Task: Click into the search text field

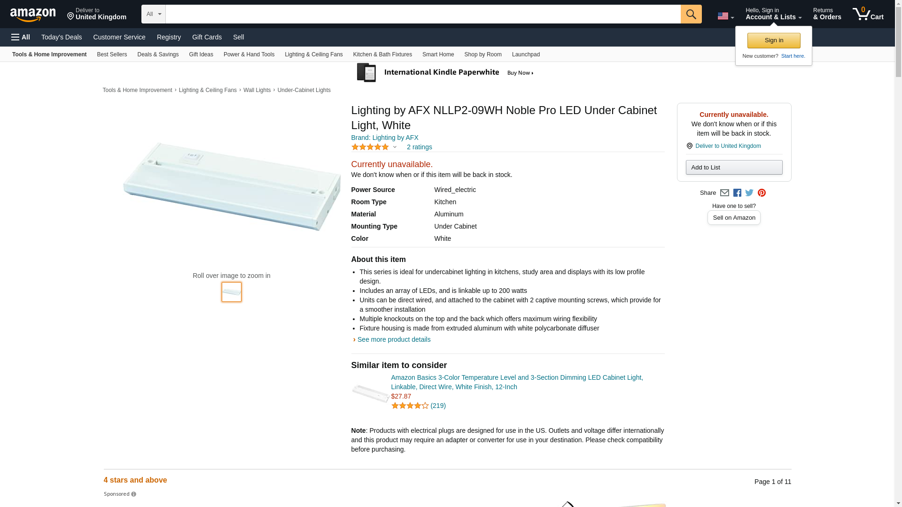Action: [423, 14]
